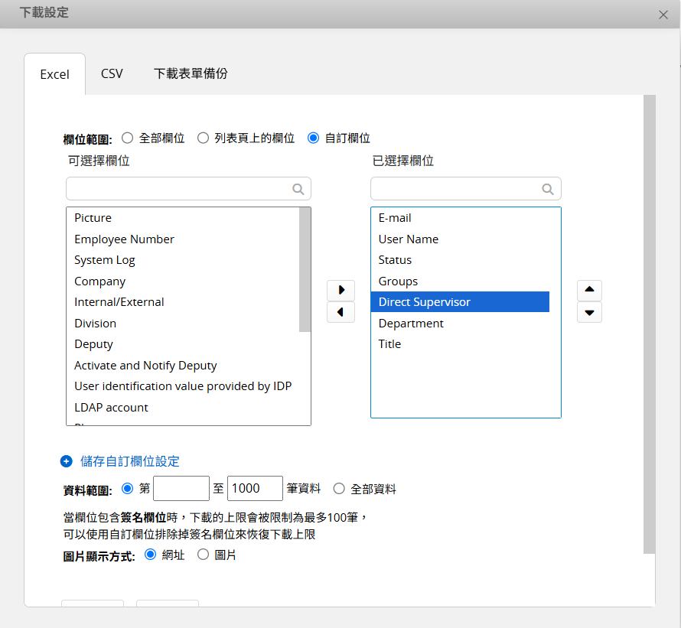The height and width of the screenshot is (628, 681).
Task: Switch to the Excel tab
Action: pos(55,74)
